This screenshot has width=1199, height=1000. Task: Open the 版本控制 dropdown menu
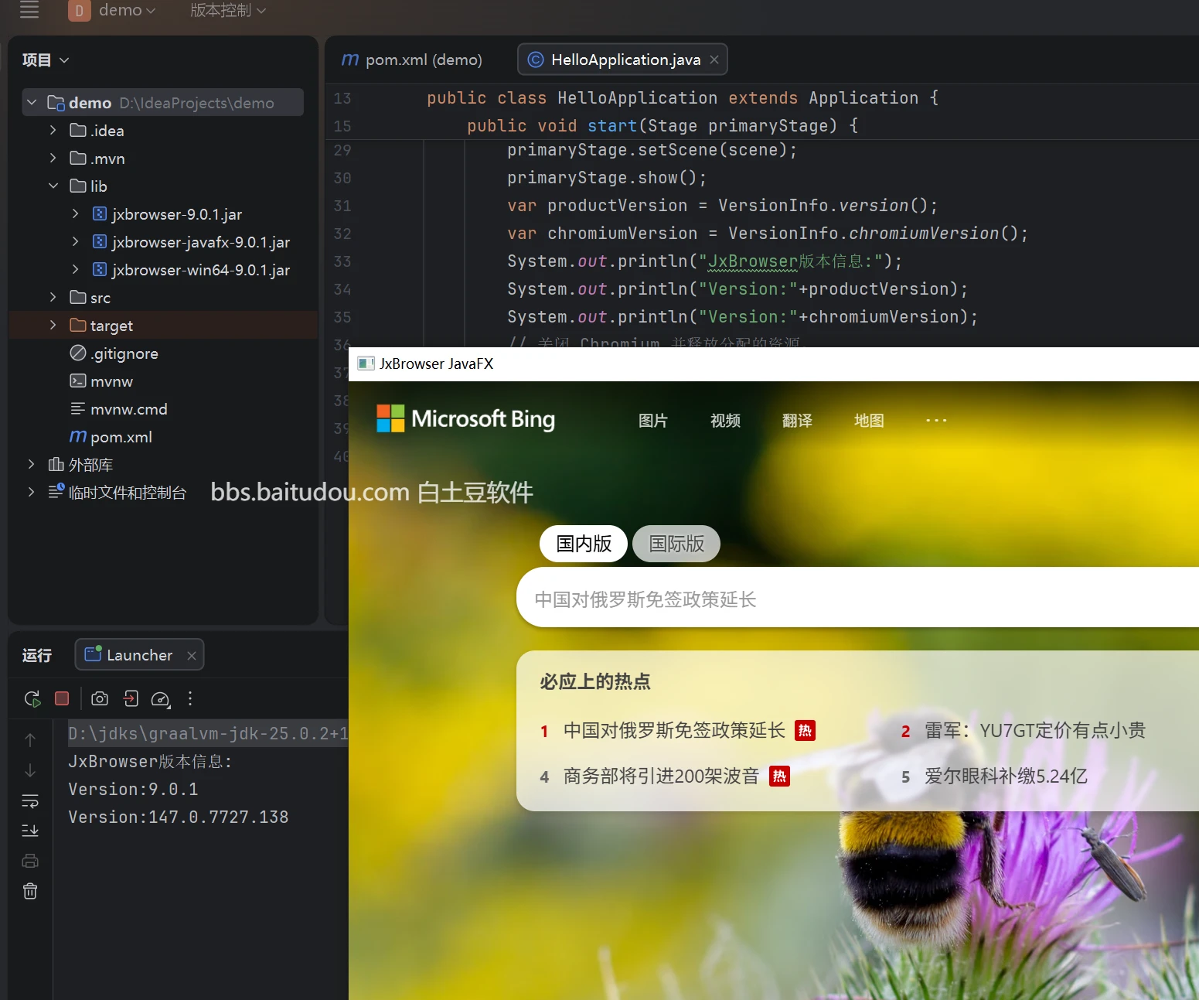(227, 10)
